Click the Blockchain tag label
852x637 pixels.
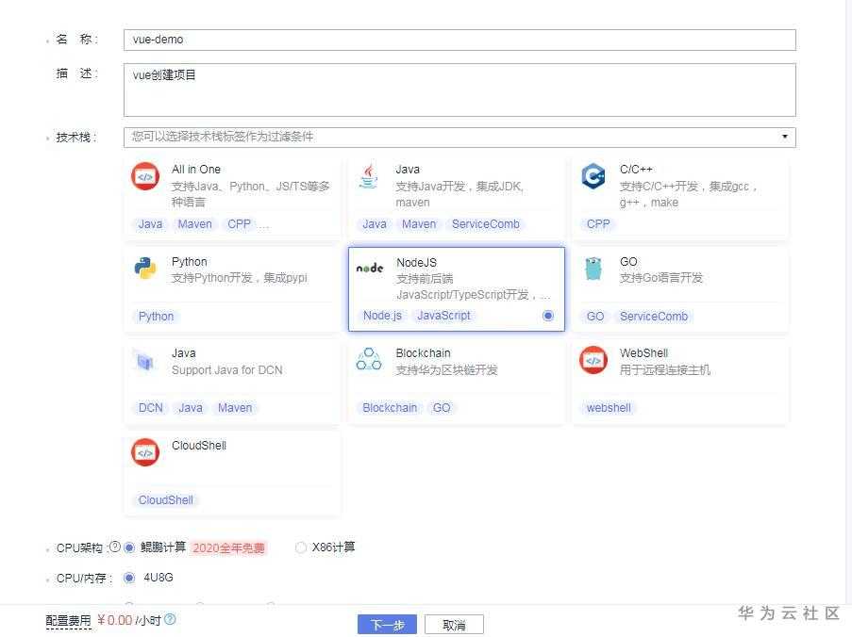pyautogui.click(x=390, y=407)
